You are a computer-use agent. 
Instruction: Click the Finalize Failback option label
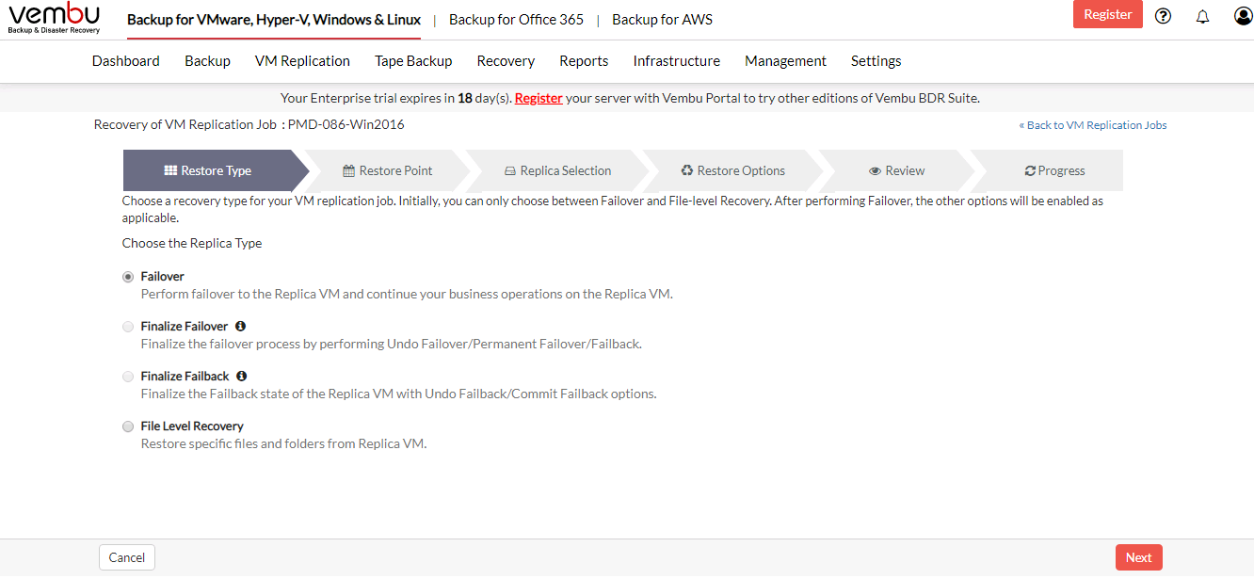(x=185, y=377)
